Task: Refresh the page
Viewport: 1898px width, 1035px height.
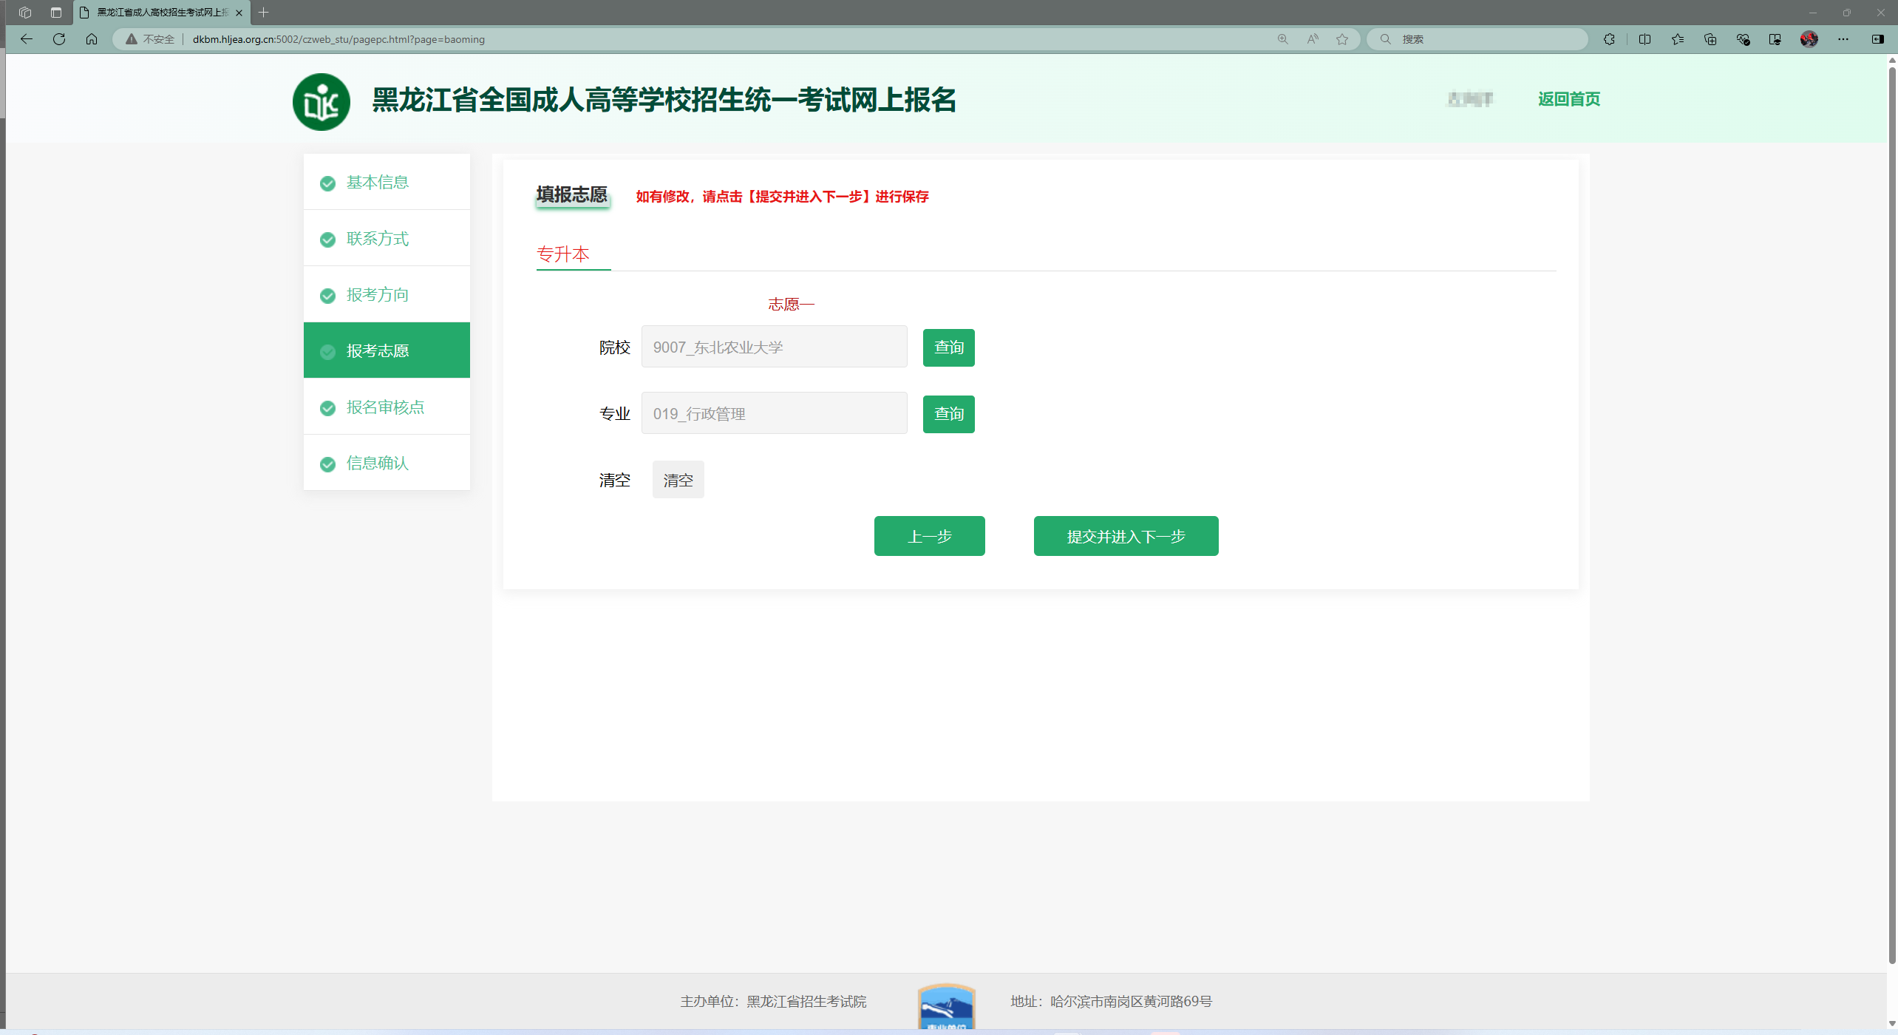Action: point(59,39)
